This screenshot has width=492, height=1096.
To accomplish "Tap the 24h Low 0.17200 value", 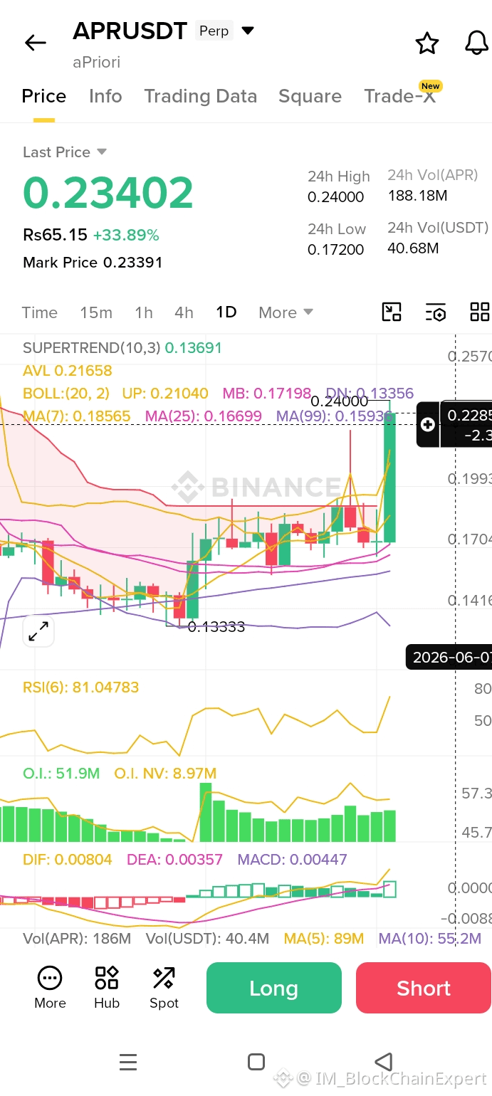I will point(336,250).
